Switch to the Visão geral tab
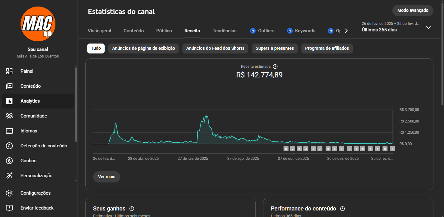Image resolution: width=444 pixels, height=217 pixels. pyautogui.click(x=99, y=31)
